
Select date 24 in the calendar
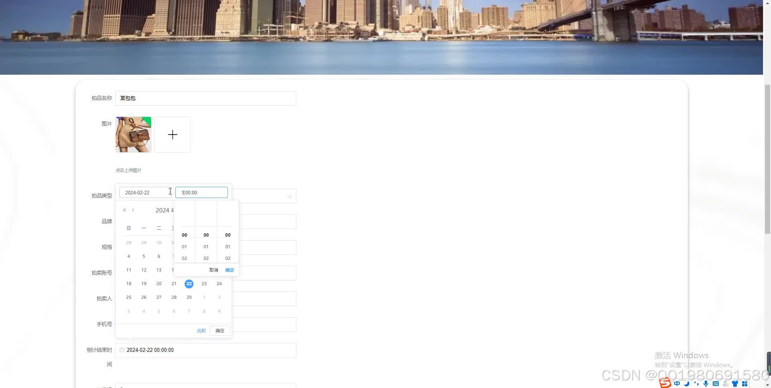(x=219, y=284)
